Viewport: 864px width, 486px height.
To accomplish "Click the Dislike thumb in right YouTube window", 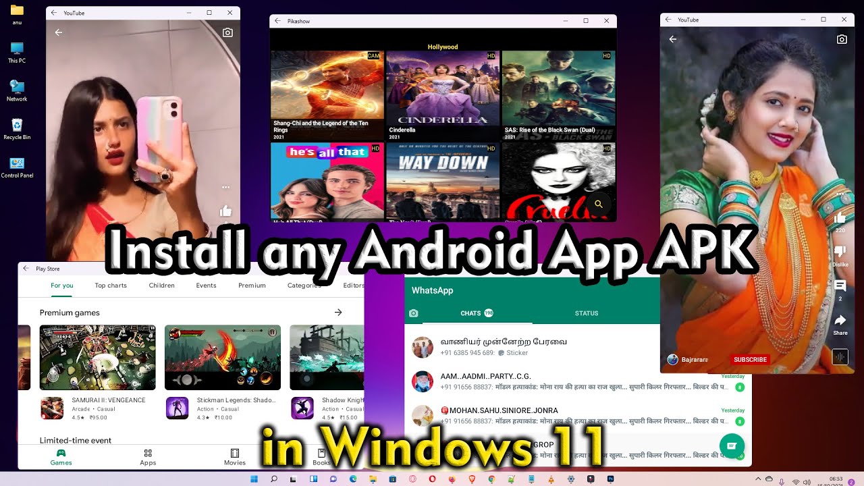I will [x=840, y=252].
